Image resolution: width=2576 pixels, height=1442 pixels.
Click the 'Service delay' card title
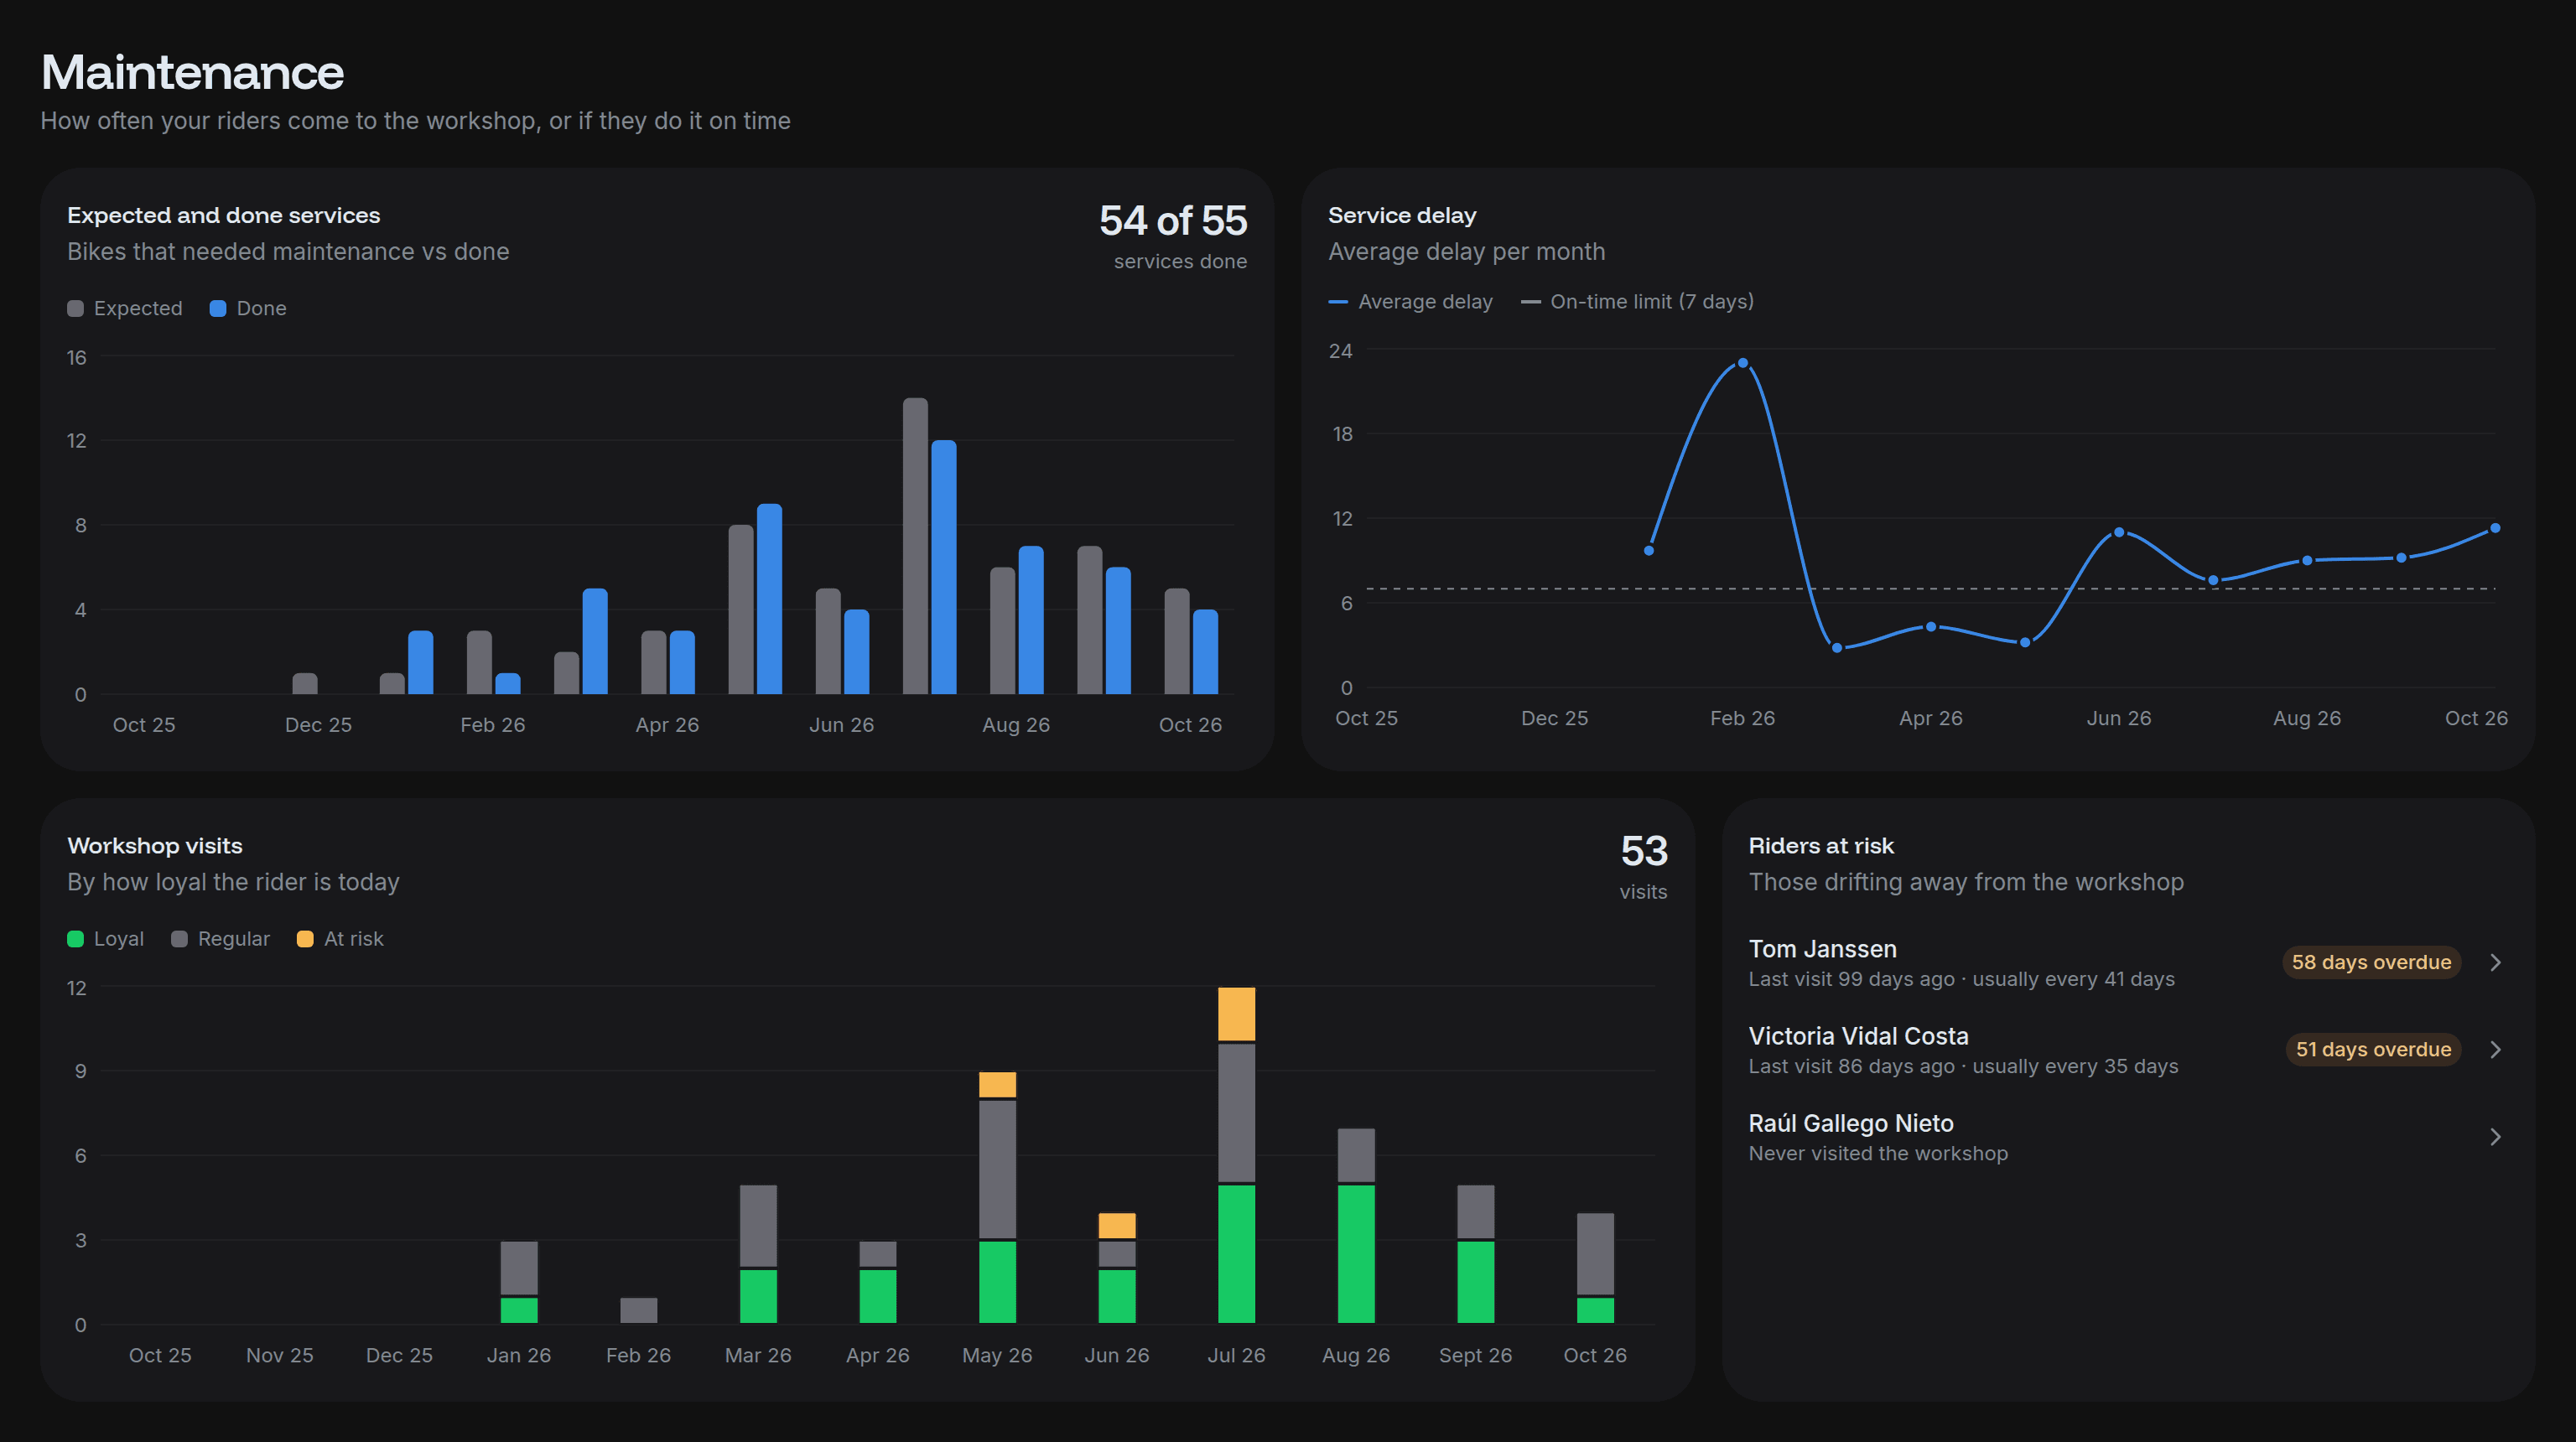(1402, 215)
